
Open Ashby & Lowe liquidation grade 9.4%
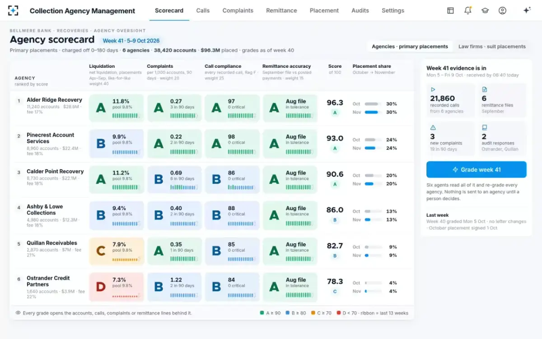coord(117,215)
